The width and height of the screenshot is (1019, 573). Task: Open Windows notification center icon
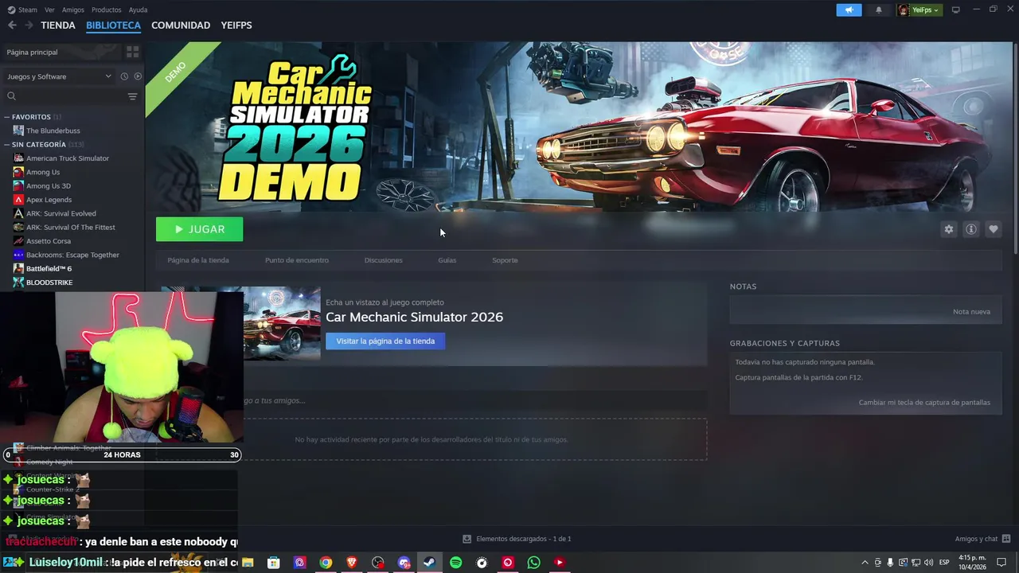tap(1001, 563)
